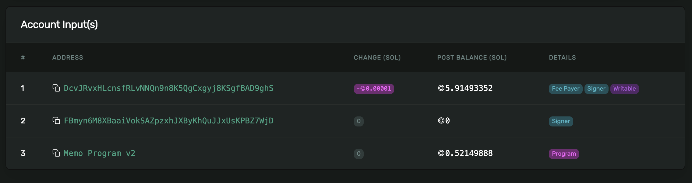Copy the DcvJRvx fee payer address
The width and height of the screenshot is (692, 183).
click(56, 88)
